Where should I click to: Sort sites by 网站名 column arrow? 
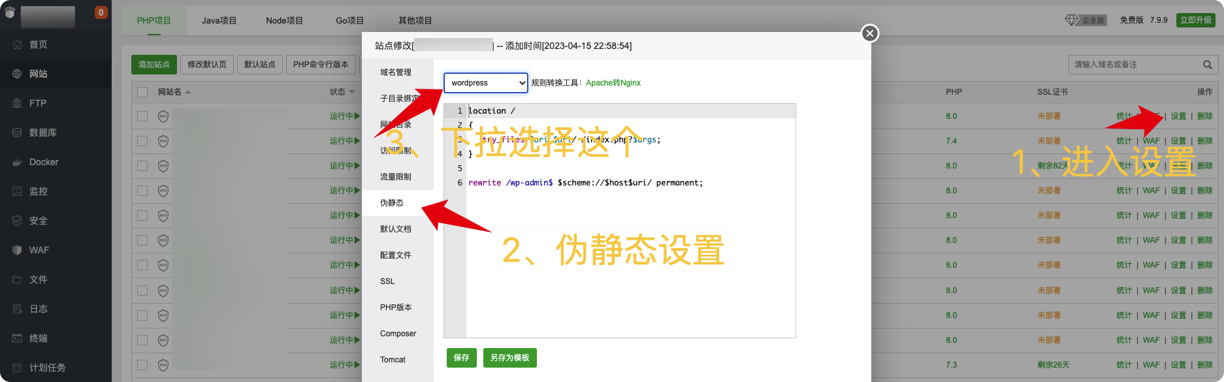coord(188,92)
